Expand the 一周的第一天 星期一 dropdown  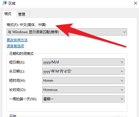(83, 99)
